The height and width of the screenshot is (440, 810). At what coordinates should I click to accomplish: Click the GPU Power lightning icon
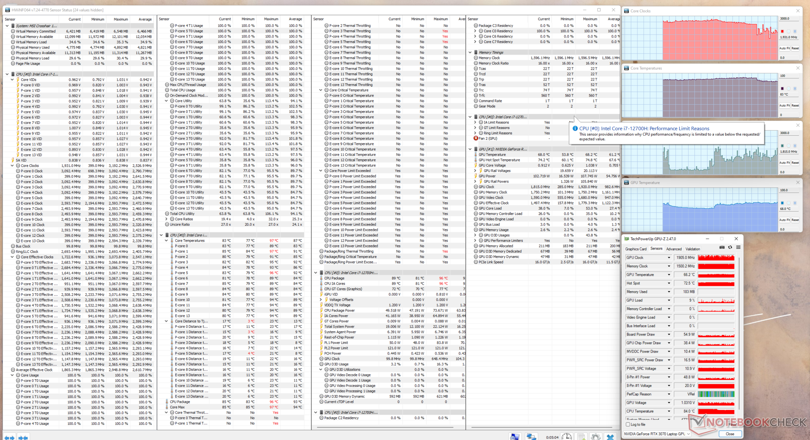point(475,176)
